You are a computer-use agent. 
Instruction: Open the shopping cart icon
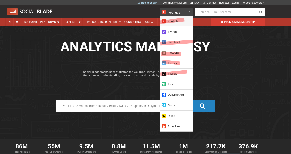17,22
